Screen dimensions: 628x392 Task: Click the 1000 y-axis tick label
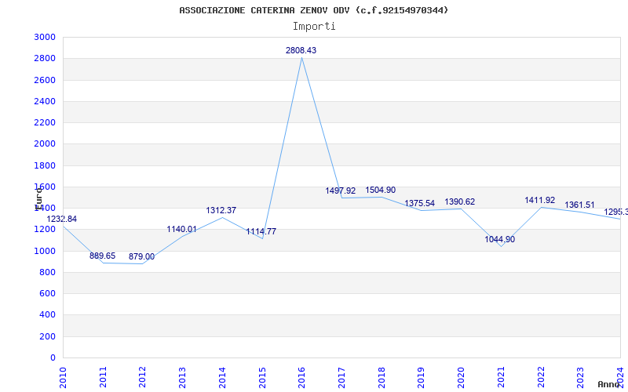pyautogui.click(x=45, y=251)
